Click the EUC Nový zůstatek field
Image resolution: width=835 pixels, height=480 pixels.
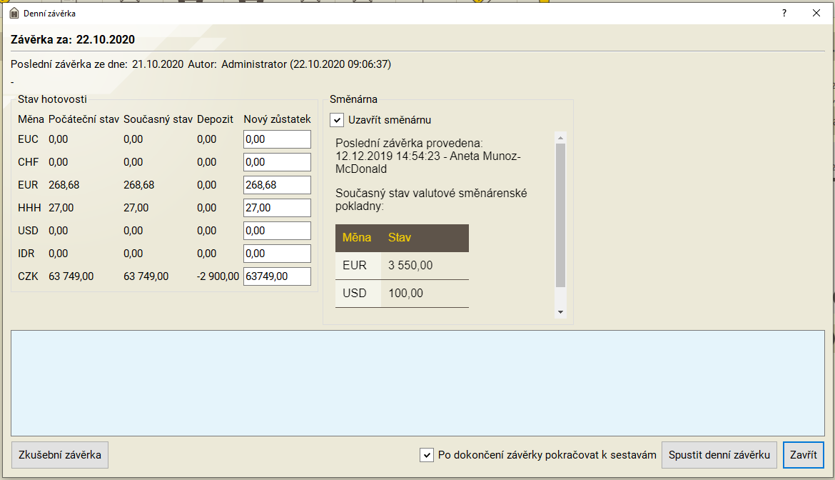(277, 139)
